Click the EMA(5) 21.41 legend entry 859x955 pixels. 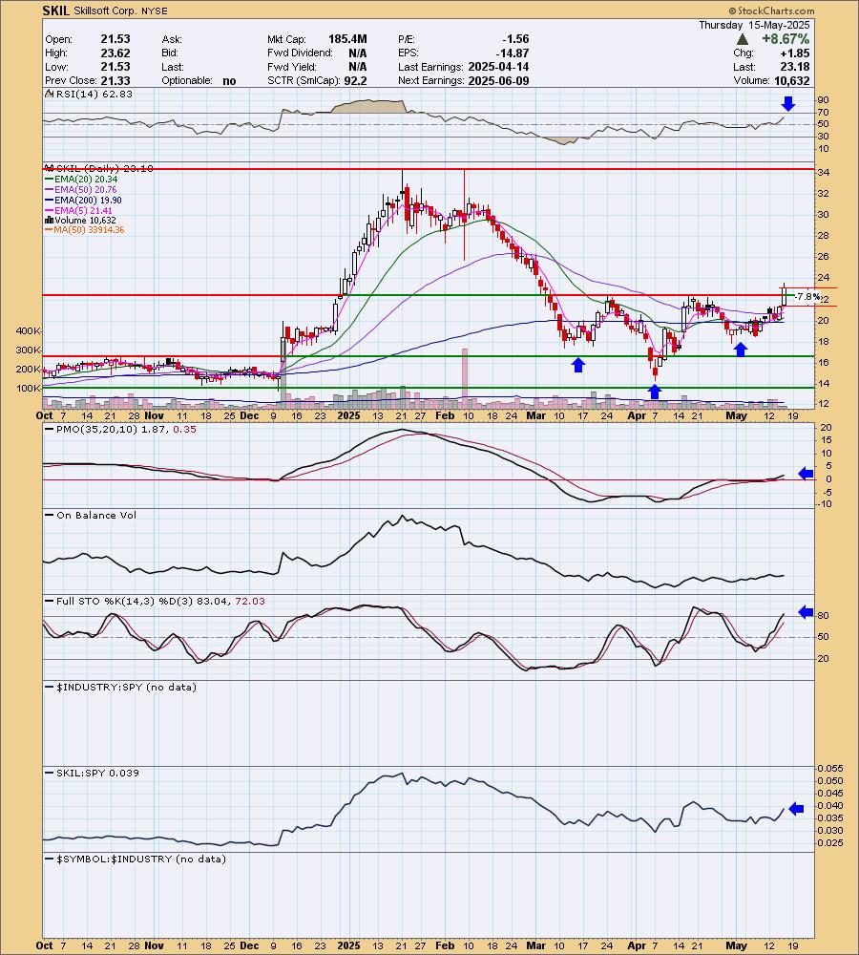(78, 210)
